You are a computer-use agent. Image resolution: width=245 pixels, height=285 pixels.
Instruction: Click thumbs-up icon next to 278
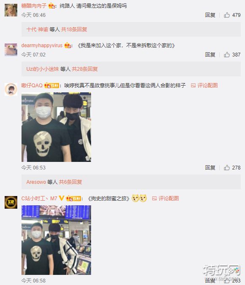[226, 167]
